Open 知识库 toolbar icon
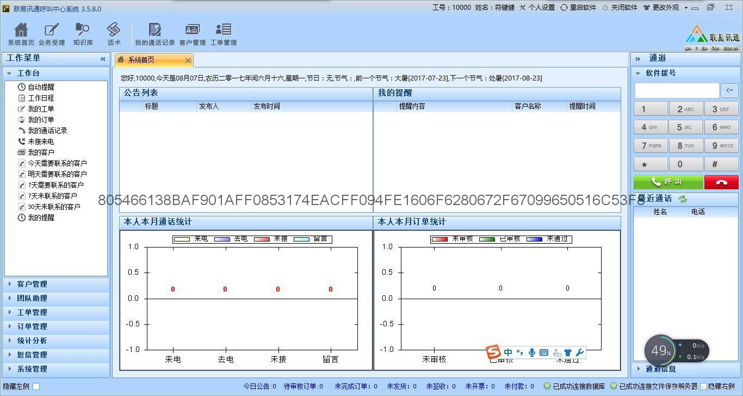Screen dimensions: 743x396 point(83,34)
